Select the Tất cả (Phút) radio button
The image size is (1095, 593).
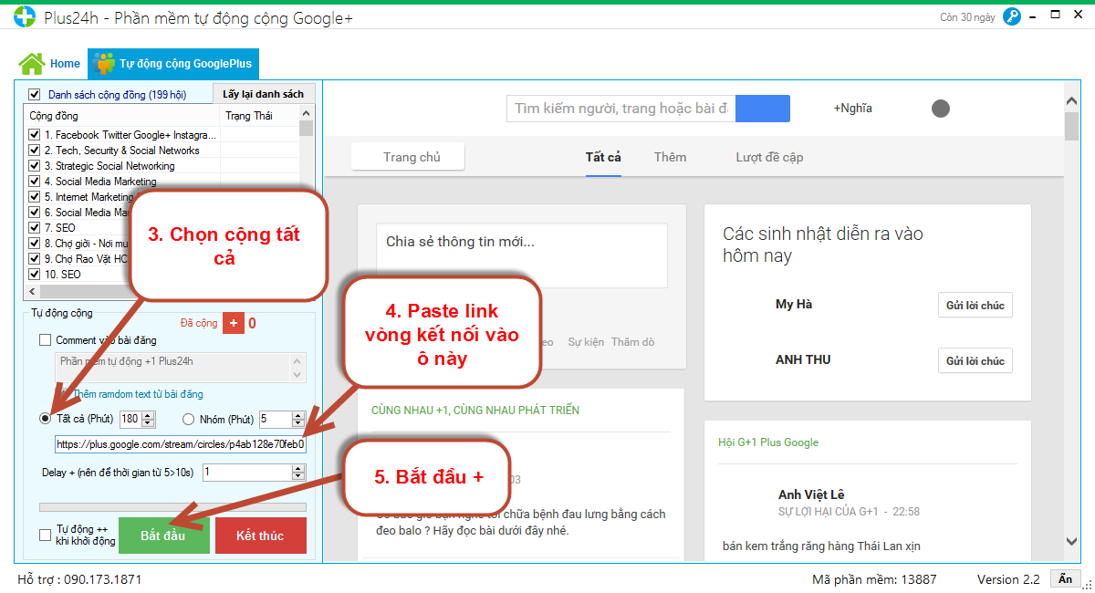[x=46, y=420]
